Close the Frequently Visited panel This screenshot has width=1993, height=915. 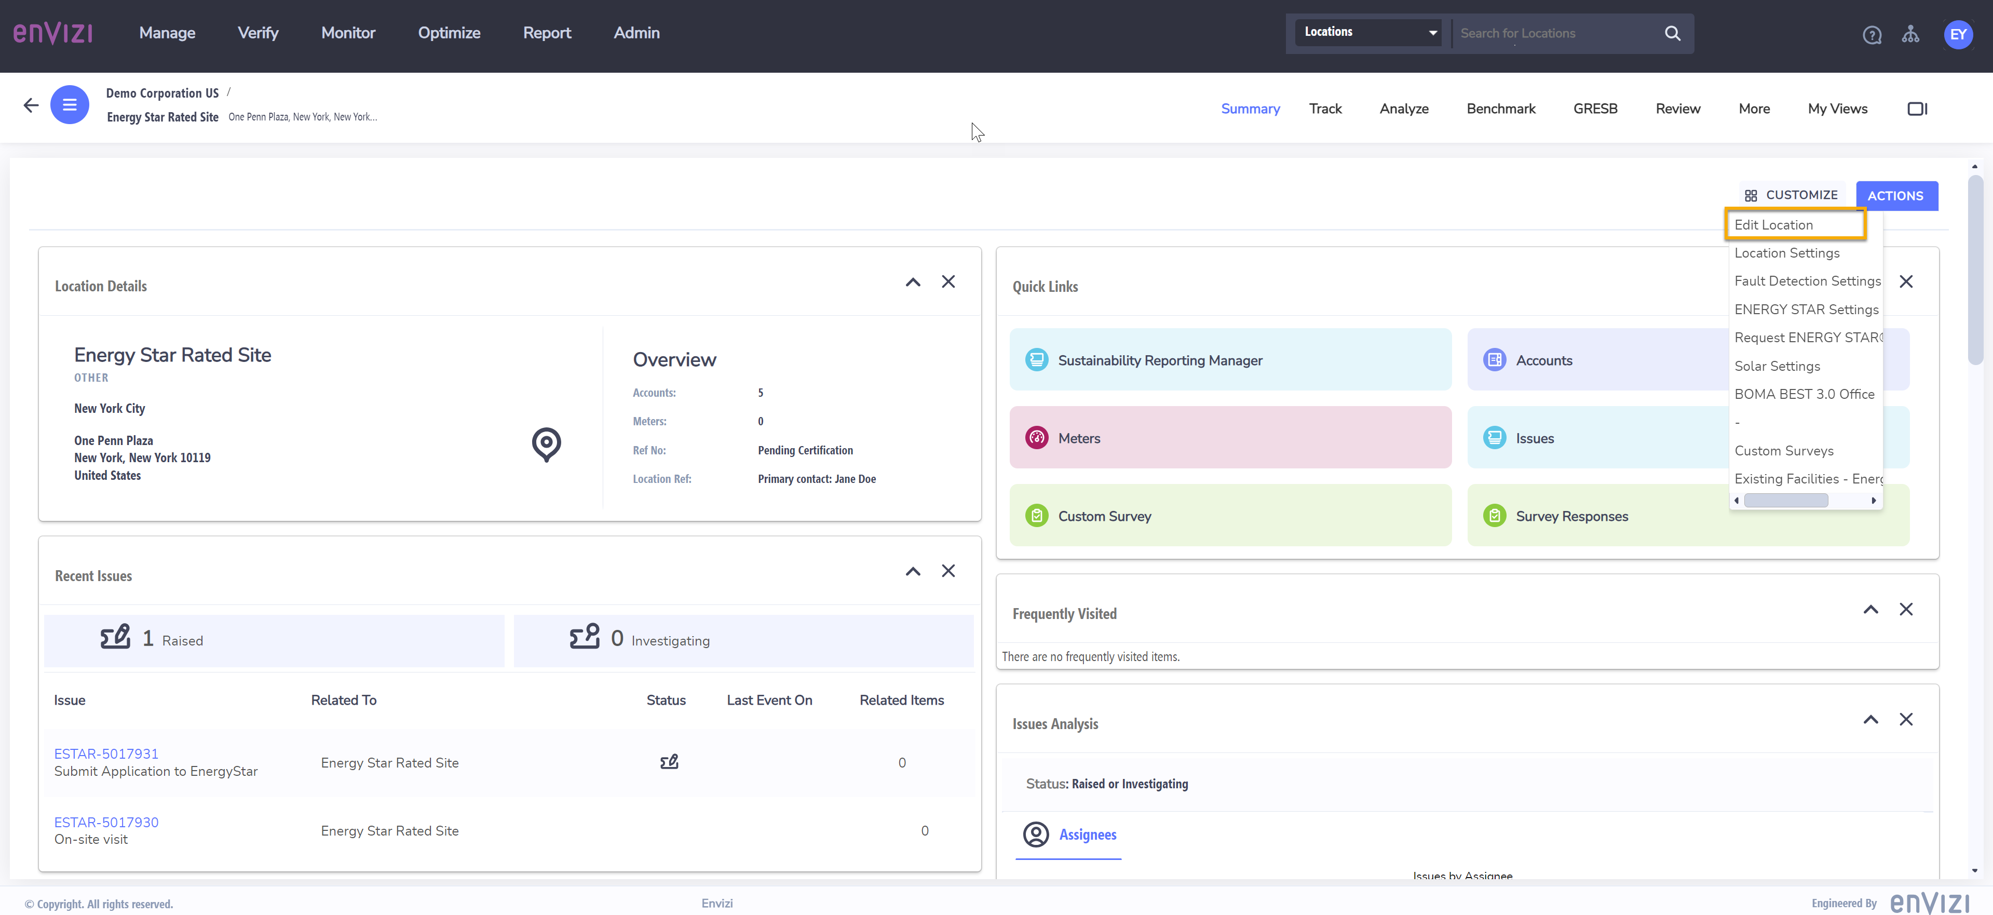pos(1906,609)
